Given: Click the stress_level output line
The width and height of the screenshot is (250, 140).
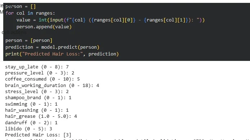Looking at the screenshot, I should (37, 92).
